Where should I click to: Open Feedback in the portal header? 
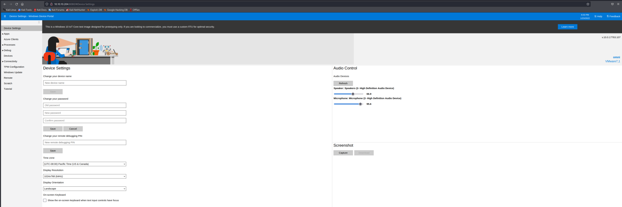point(613,16)
